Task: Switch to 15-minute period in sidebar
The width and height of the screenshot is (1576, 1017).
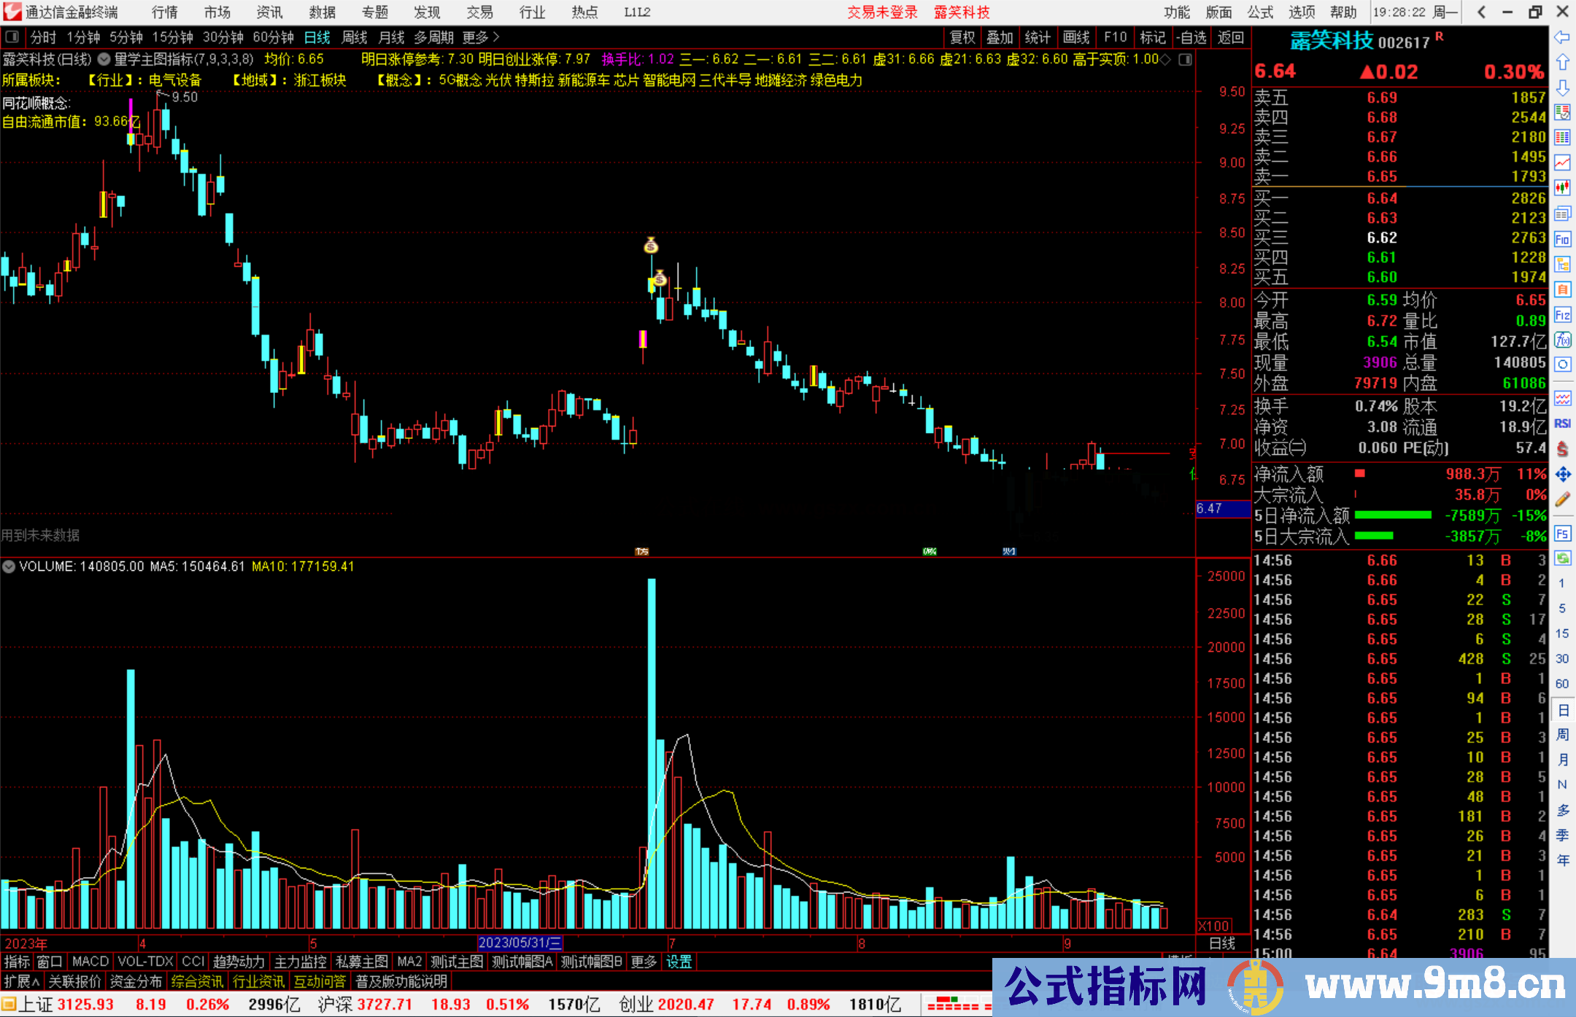Action: pos(1562,634)
